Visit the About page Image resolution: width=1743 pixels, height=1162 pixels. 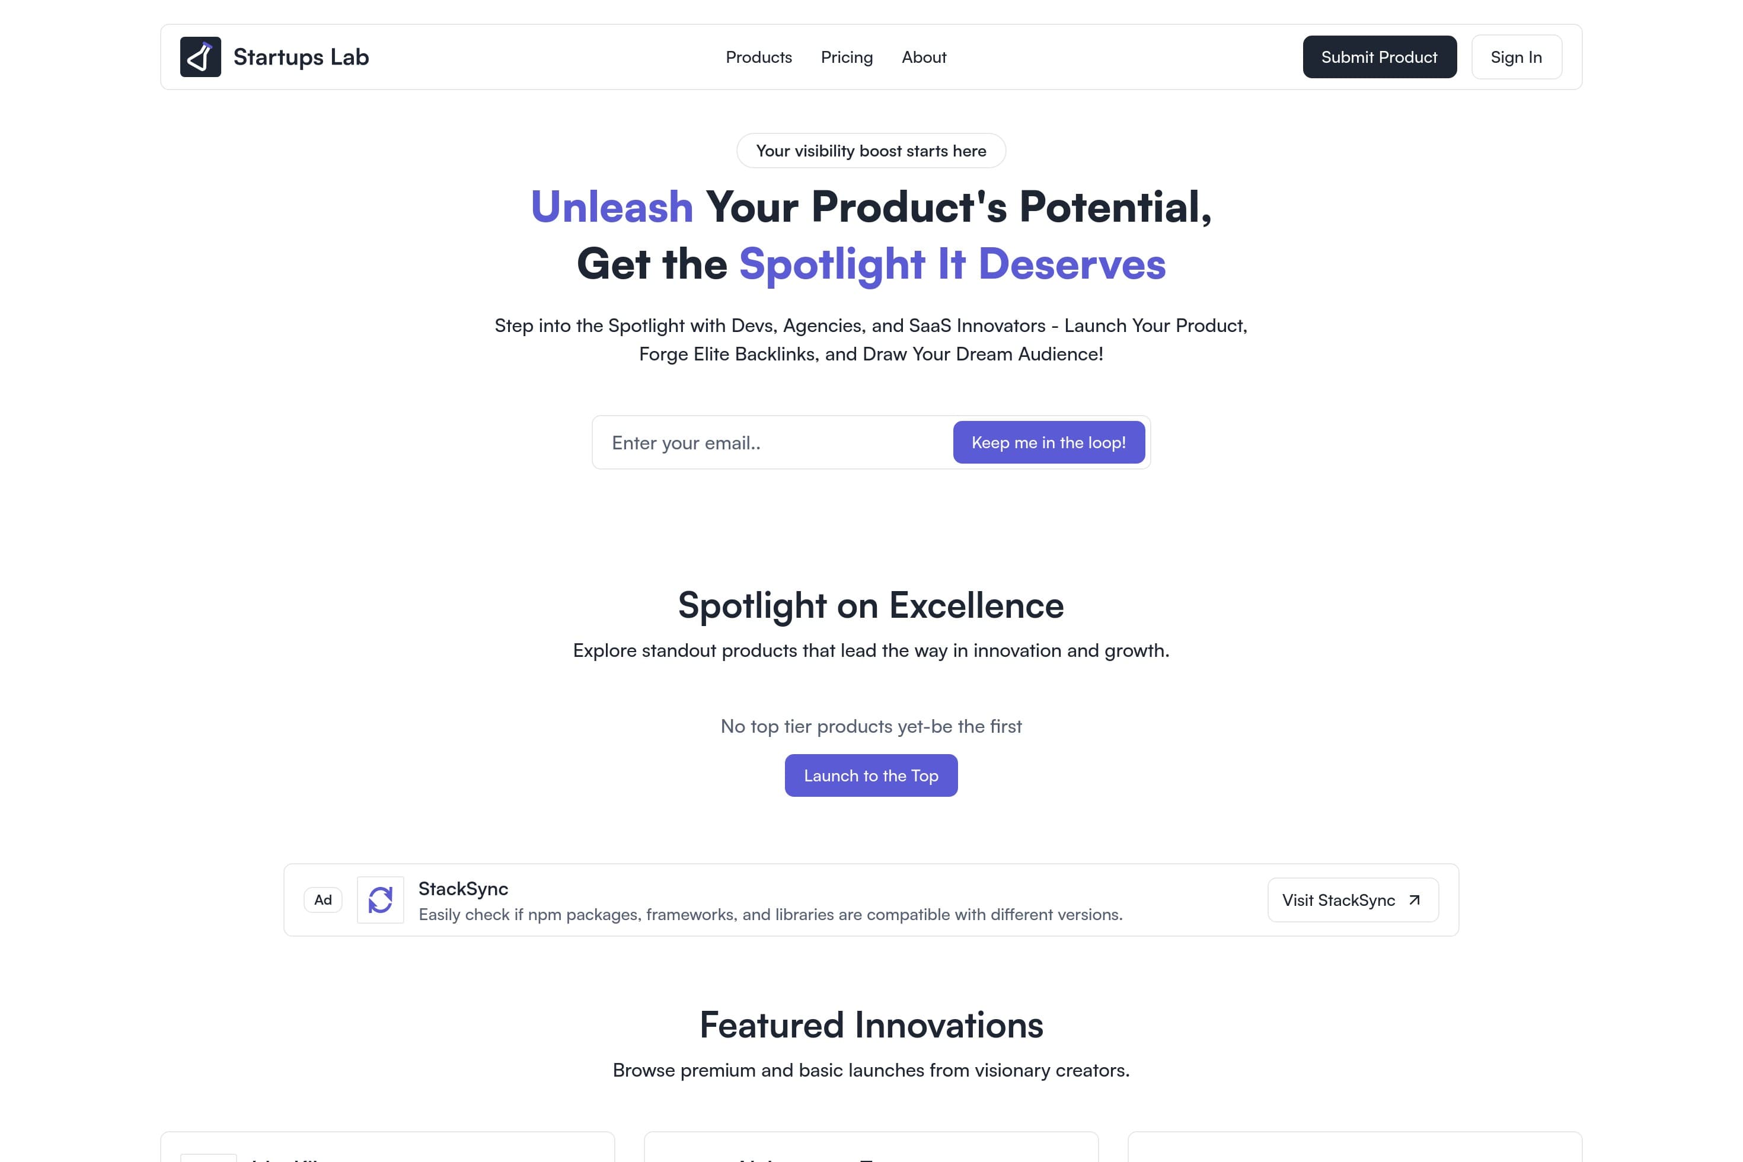(x=924, y=57)
